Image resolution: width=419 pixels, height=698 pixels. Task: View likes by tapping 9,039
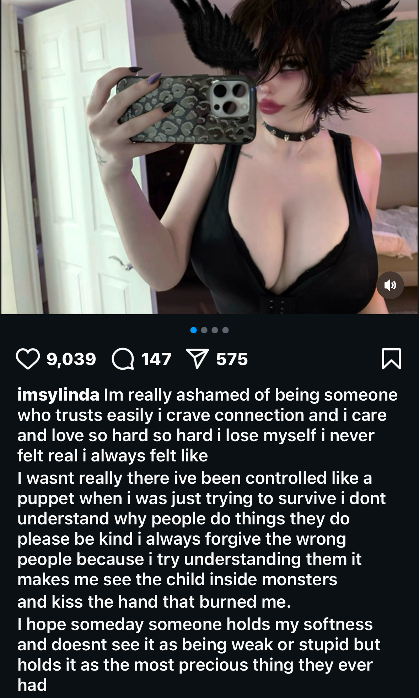point(71,359)
